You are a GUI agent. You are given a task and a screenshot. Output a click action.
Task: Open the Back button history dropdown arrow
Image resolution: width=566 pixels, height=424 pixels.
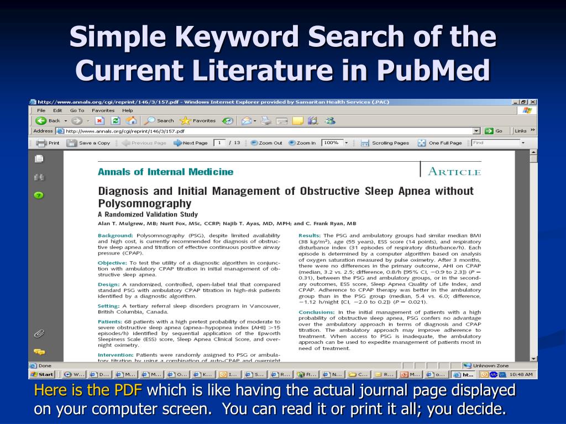(x=66, y=121)
